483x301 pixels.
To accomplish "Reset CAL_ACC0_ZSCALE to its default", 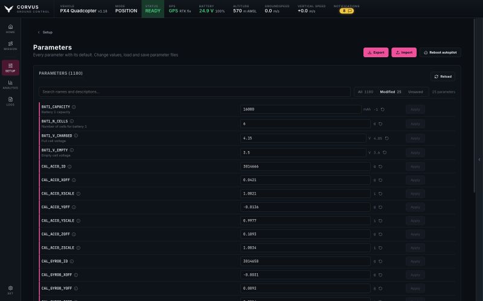I will (380, 248).
